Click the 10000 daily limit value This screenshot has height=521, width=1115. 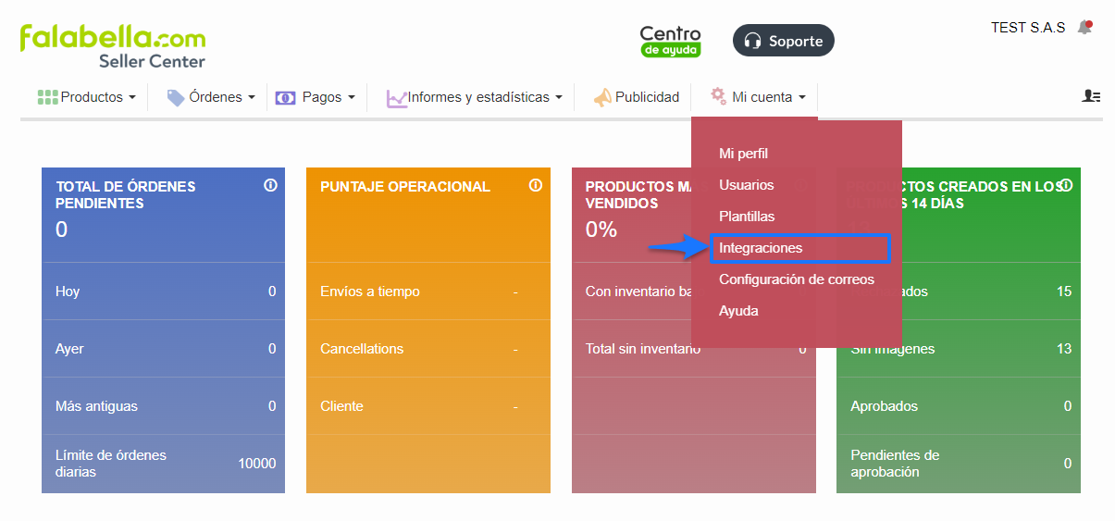coord(257,464)
